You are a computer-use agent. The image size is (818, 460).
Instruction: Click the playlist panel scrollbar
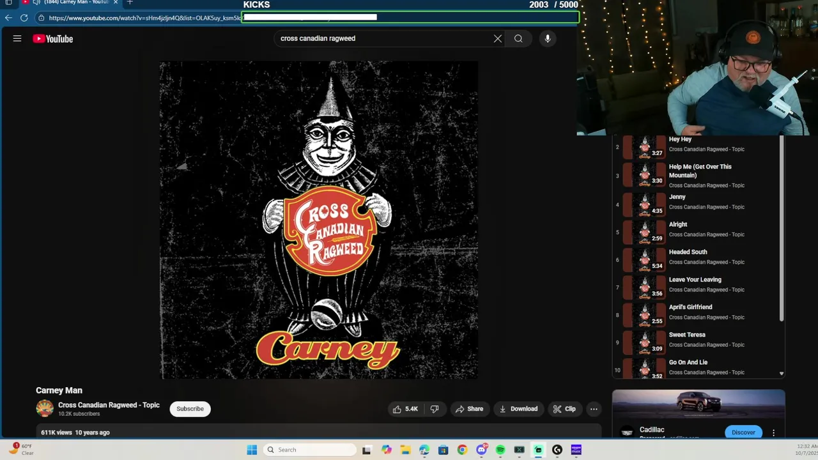[781, 228]
